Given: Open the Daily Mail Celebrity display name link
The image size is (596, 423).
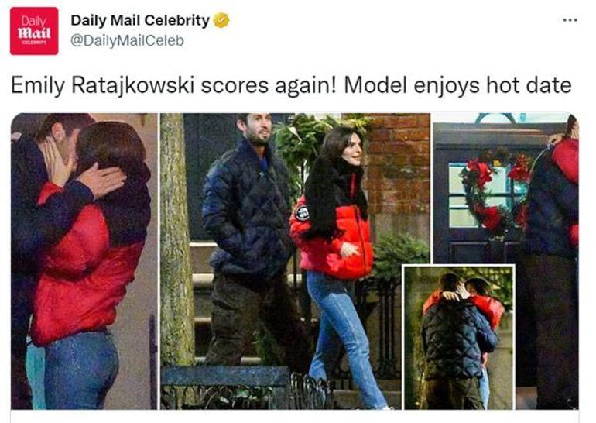Looking at the screenshot, I should pyautogui.click(x=140, y=20).
